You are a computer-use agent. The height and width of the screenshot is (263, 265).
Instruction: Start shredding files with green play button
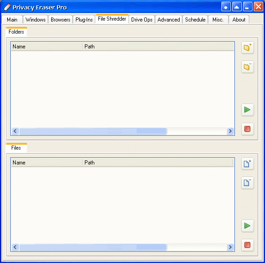(x=247, y=226)
